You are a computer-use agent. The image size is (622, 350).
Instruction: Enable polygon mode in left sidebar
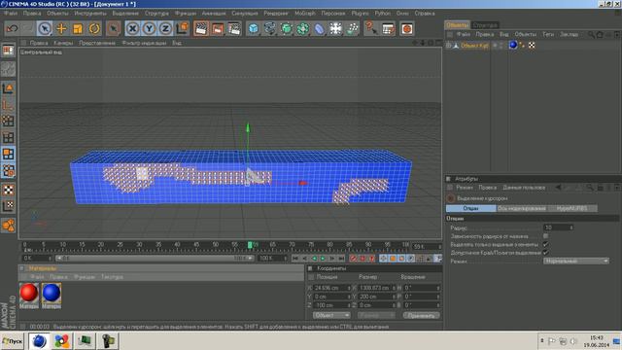[8, 154]
